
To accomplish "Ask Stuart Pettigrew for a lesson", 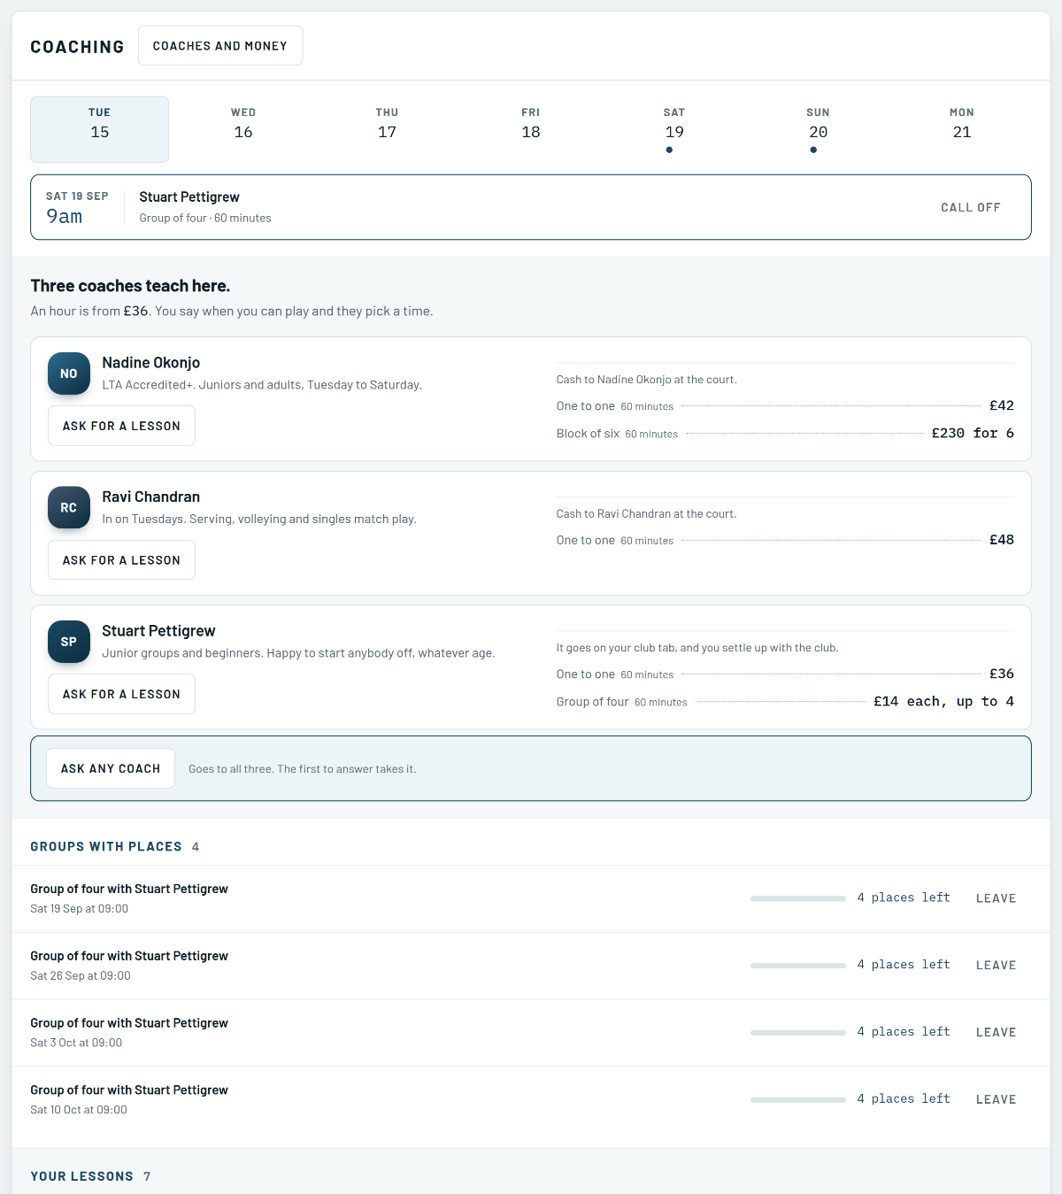I will point(121,694).
